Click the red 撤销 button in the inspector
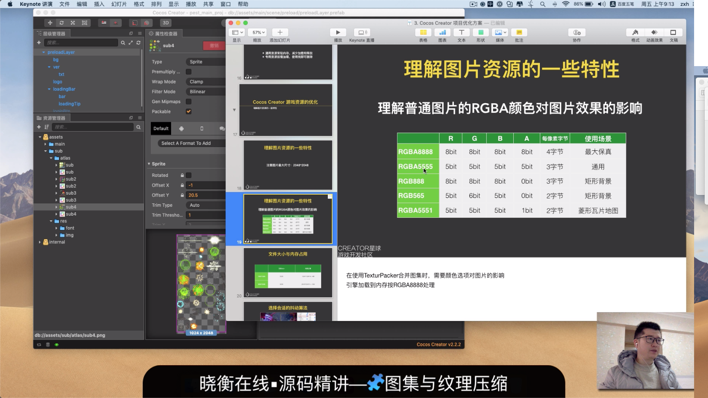This screenshot has width=708, height=398. (215, 45)
